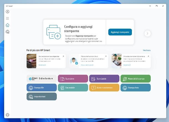Screen dimensions: 169x122
Task: Dismiss the 'Non restare senza e risparmia' card
Action: [x=63, y=56]
